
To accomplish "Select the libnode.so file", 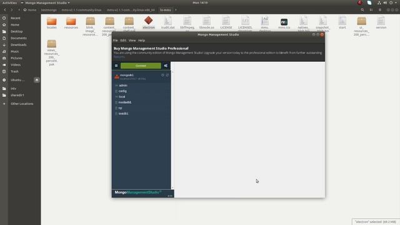I will click(x=207, y=22).
